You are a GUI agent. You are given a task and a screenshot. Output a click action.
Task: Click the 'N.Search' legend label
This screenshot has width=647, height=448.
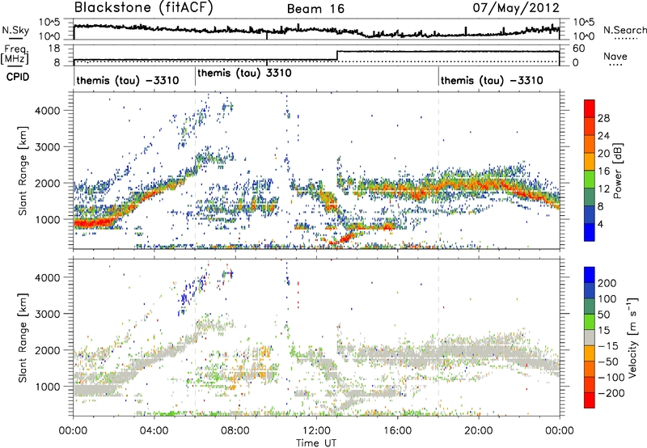pos(624,30)
